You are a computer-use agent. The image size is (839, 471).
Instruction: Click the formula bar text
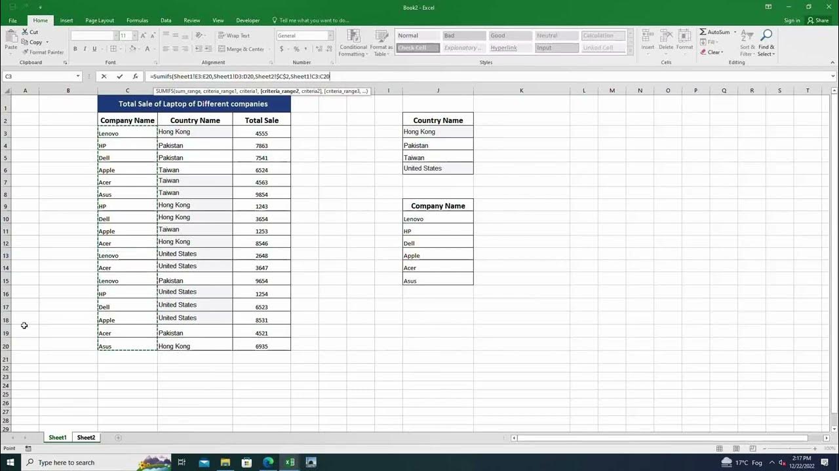(240, 77)
